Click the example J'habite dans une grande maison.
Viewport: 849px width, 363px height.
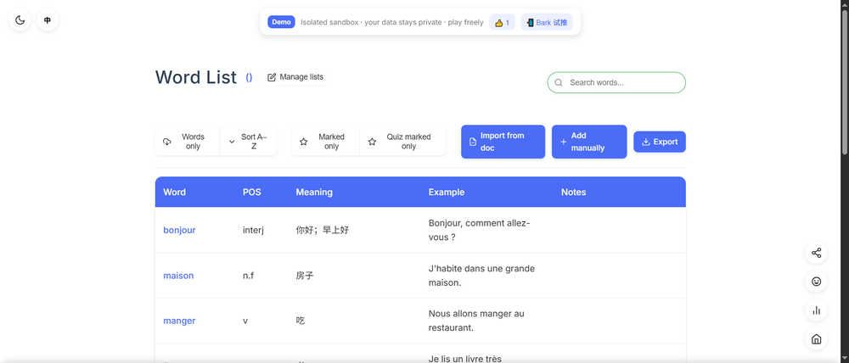(x=481, y=276)
